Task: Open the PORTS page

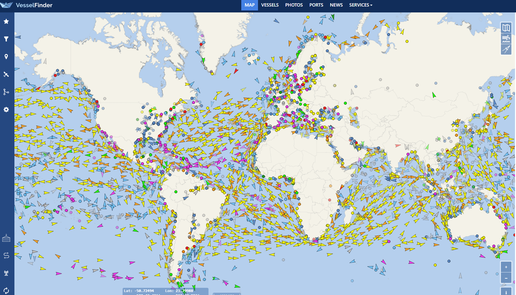Action: click(x=316, y=5)
